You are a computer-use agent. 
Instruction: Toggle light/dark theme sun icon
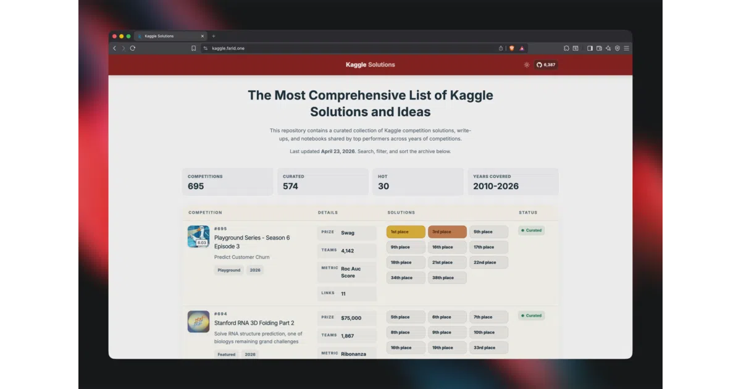(x=527, y=65)
